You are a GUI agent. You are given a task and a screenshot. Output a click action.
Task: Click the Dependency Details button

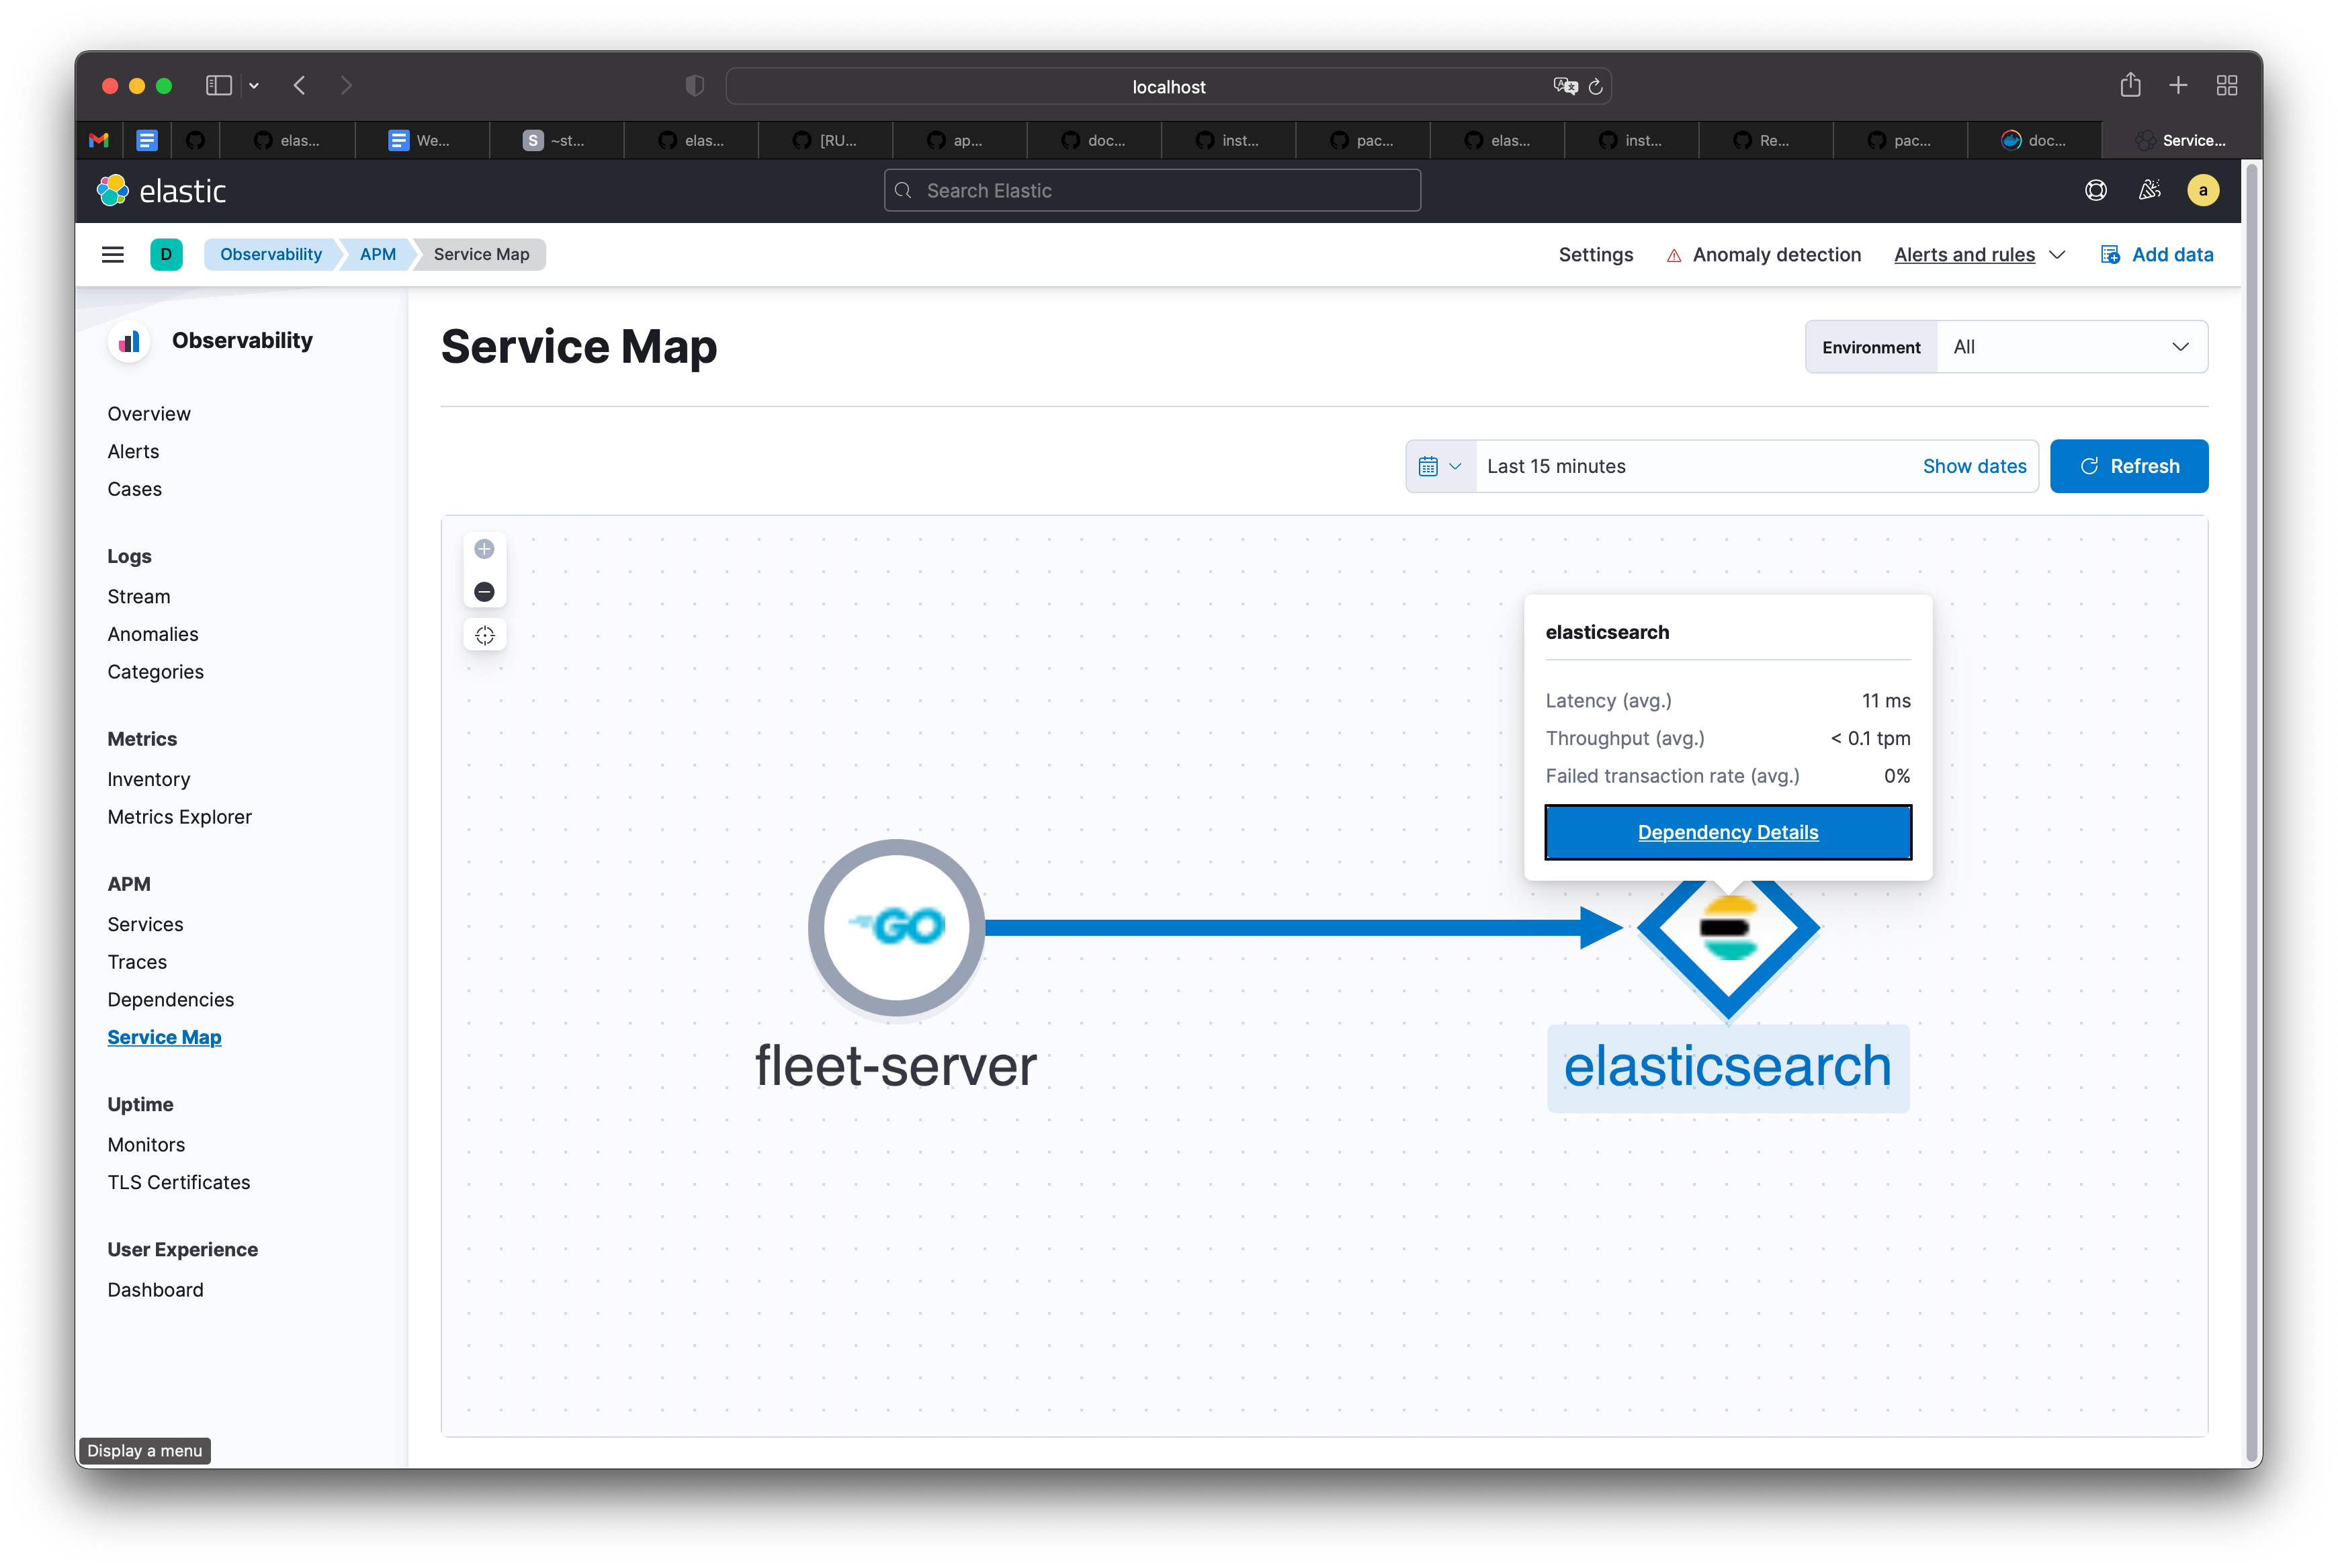1727,832
